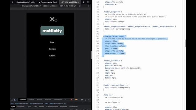
Task: Click the device height input field
Action: tap(54, 6)
